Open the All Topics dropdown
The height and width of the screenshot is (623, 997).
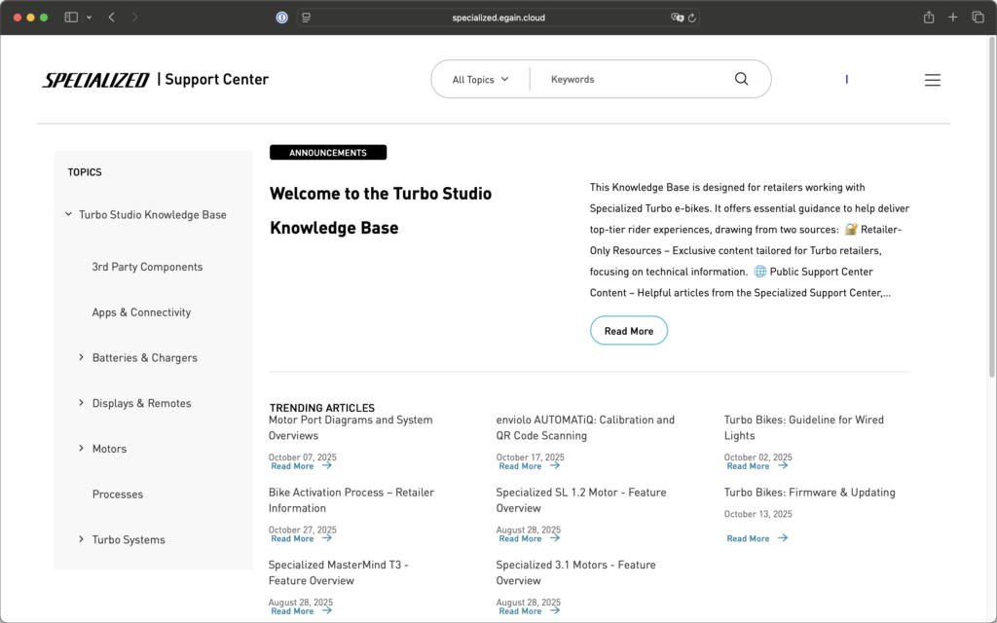pos(480,80)
